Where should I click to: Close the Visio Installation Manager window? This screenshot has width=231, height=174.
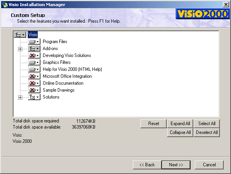[x=226, y=5]
